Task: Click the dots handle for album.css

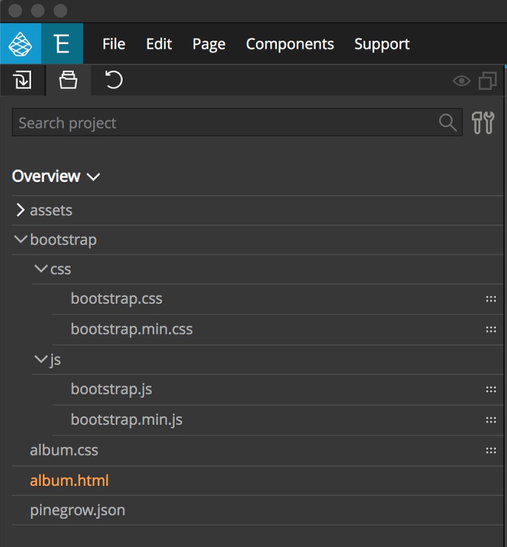Action: 491,451
